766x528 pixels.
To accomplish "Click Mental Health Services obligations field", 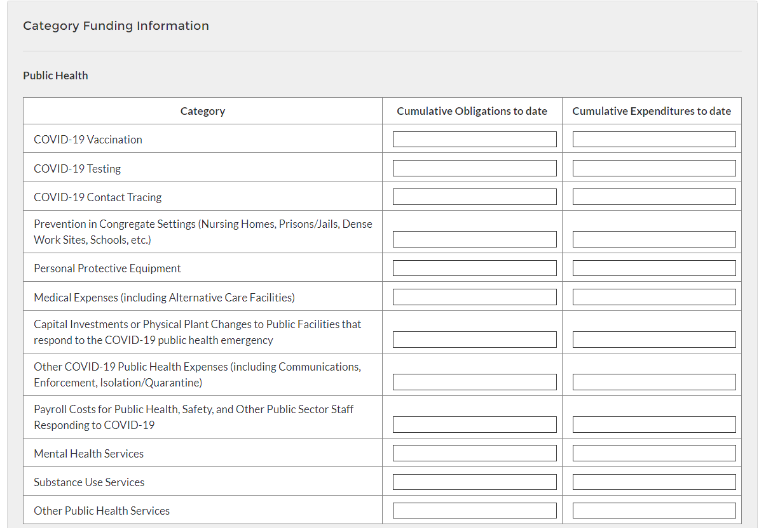I will coord(474,453).
